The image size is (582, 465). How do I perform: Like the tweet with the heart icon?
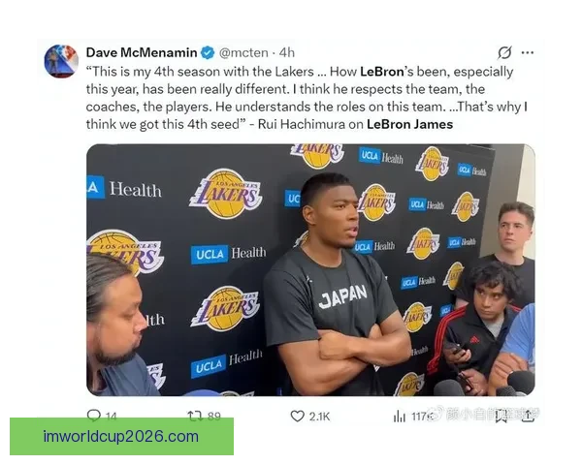click(x=298, y=416)
